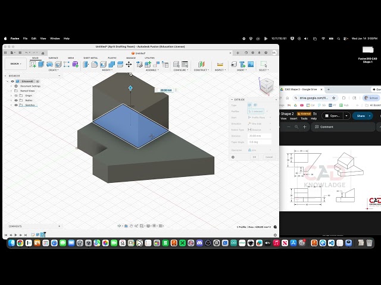The image size is (381, 285).
Task: Select the Fillet tool icon
Action: coord(94,64)
